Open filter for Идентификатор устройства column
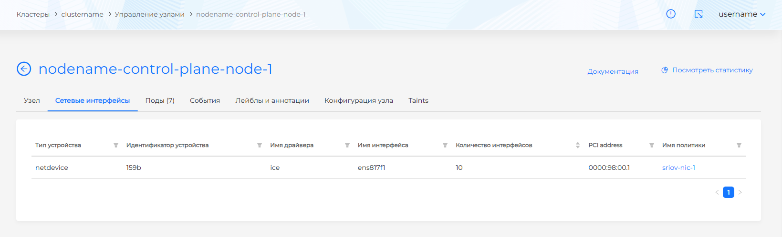The height and width of the screenshot is (237, 782). (260, 145)
